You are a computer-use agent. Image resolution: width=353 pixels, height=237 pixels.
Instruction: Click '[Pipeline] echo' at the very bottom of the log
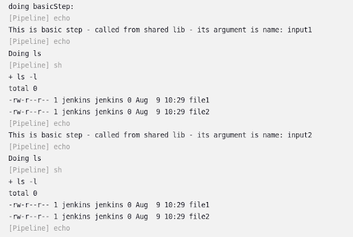pos(39,228)
